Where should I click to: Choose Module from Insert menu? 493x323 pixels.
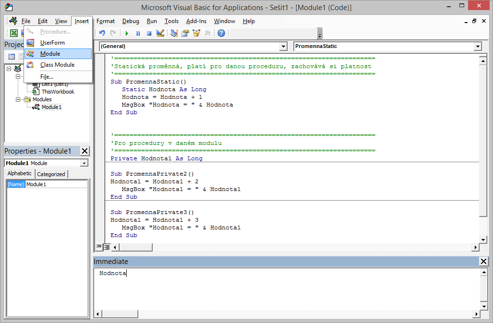[58, 54]
